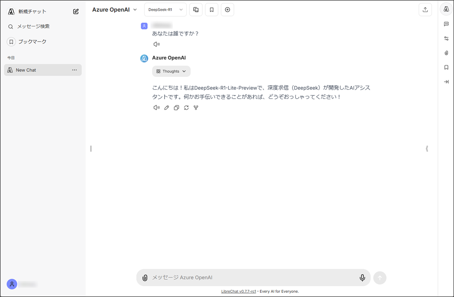454x297 pixels.
Task: Start a new chat with the pencil icon
Action: [76, 11]
